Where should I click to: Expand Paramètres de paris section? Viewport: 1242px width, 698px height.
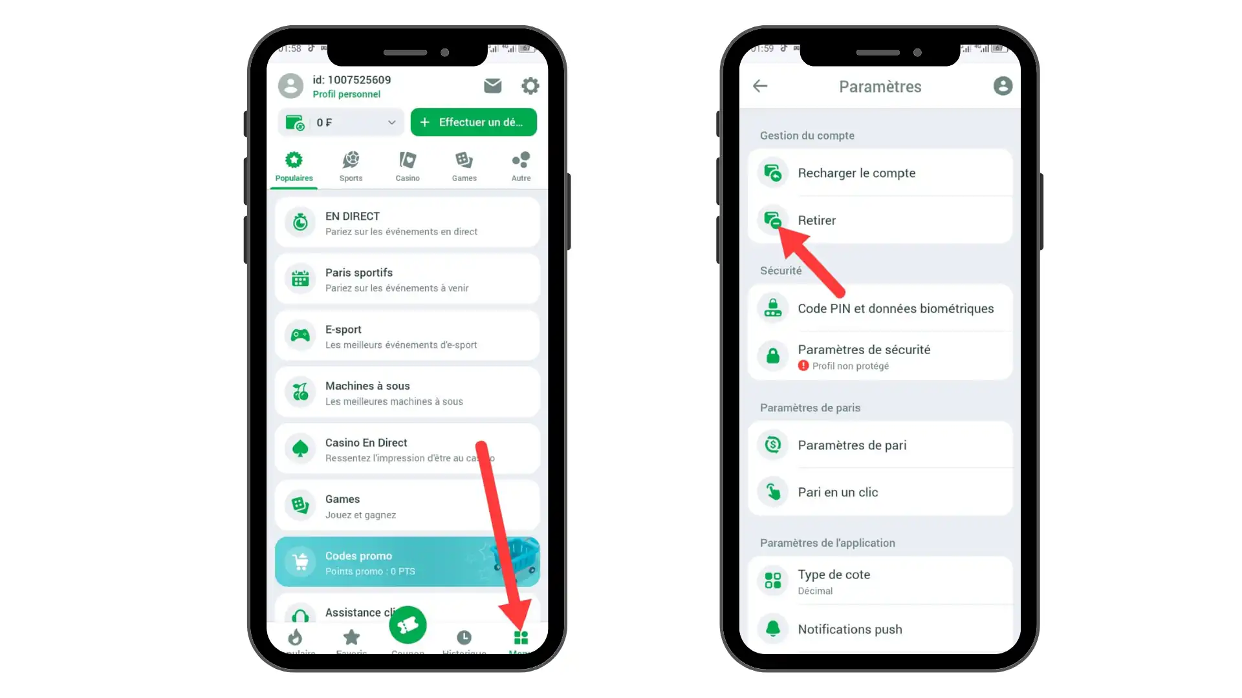[809, 407]
